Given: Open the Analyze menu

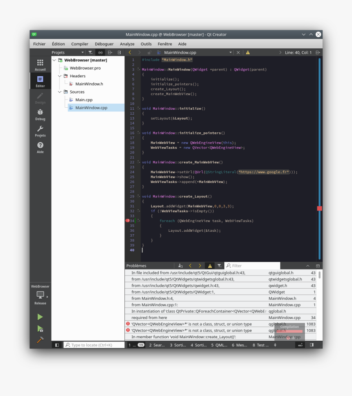Looking at the screenshot, I should coord(127,44).
